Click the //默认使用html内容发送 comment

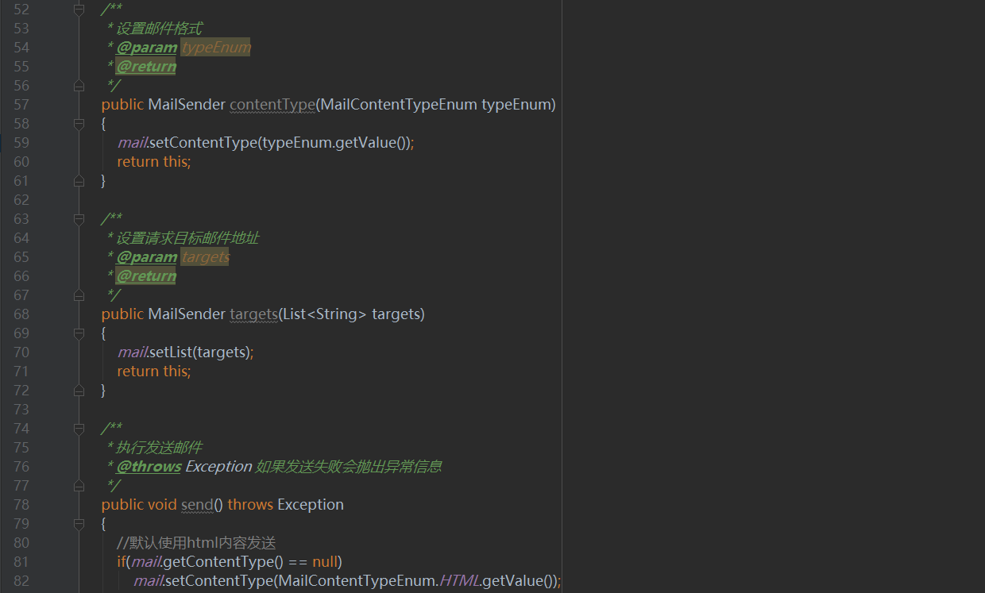click(196, 543)
